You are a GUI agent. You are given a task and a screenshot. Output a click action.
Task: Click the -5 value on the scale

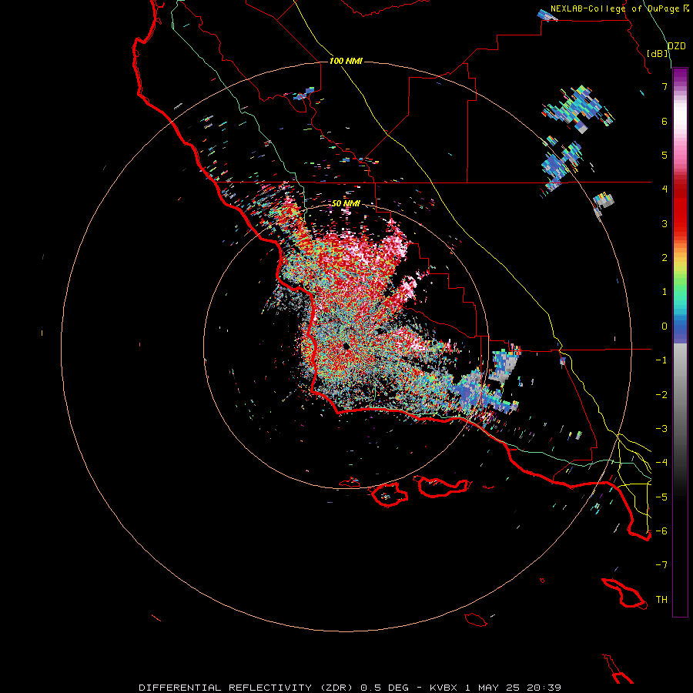point(661,497)
